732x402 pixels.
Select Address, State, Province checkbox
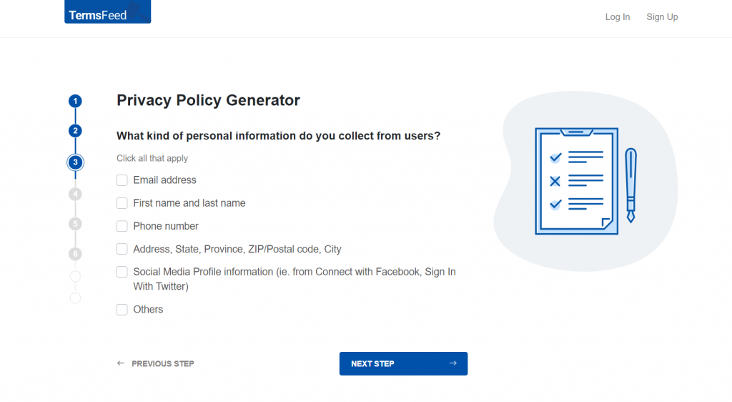click(x=122, y=249)
